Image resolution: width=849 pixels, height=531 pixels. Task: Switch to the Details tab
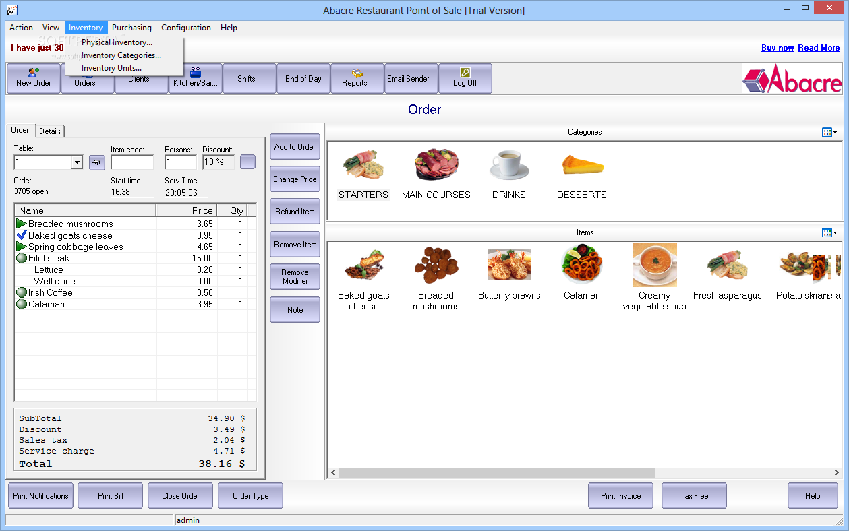tap(50, 131)
